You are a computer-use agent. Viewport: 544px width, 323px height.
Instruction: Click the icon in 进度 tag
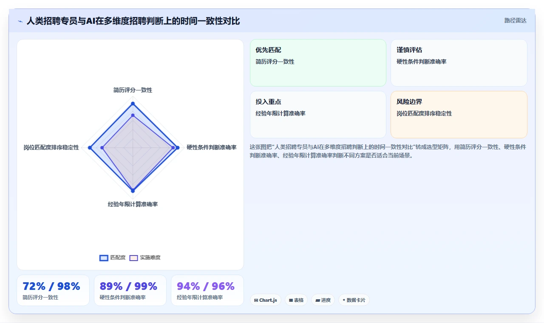[x=317, y=301]
